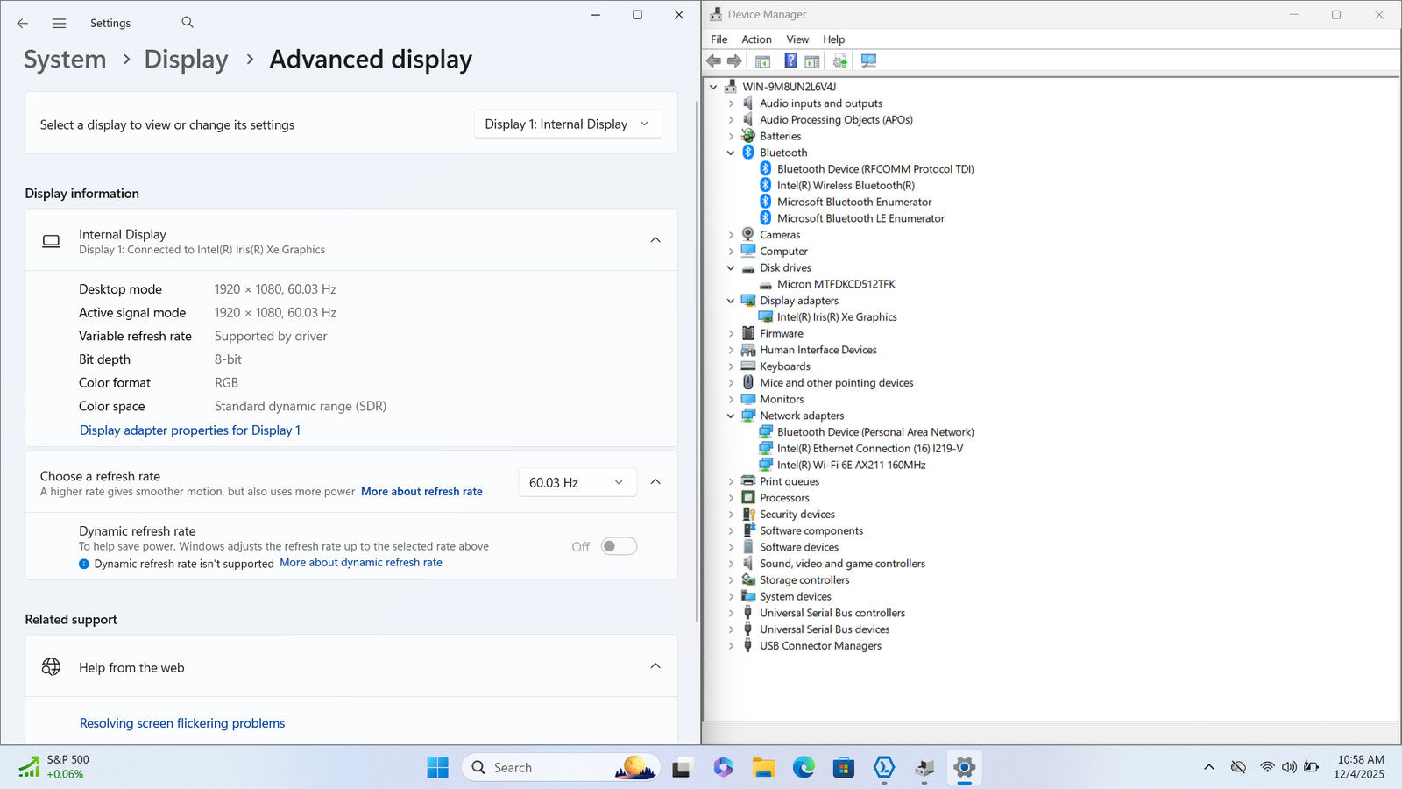
Task: Click Scan for hardware changes toolbar icon
Action: click(868, 60)
